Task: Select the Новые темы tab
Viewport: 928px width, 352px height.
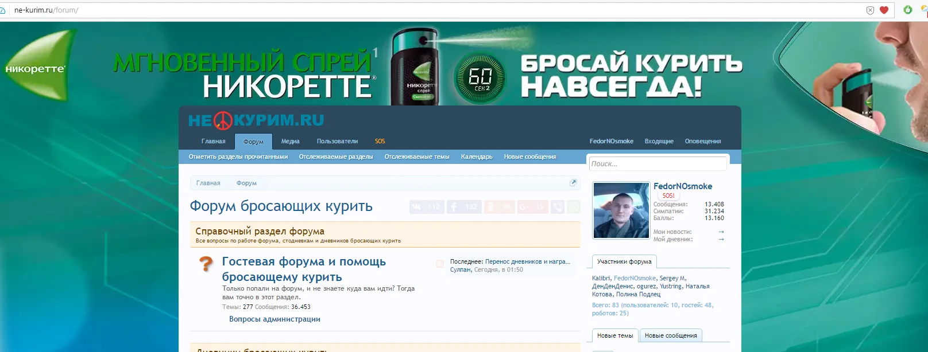Action: coord(615,335)
